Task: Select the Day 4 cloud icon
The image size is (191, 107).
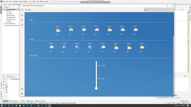Action: [97, 30]
